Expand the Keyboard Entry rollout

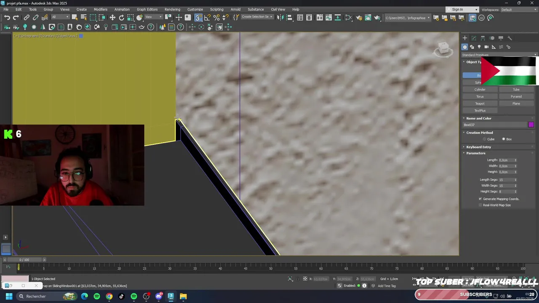click(478, 147)
